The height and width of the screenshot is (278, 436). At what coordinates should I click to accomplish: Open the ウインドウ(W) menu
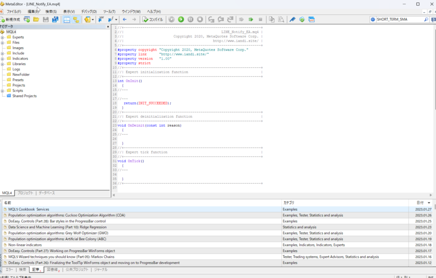click(x=131, y=12)
